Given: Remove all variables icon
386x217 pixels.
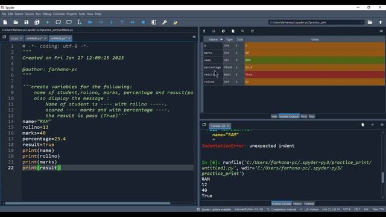Looking at the screenshot, I should pos(233,31).
